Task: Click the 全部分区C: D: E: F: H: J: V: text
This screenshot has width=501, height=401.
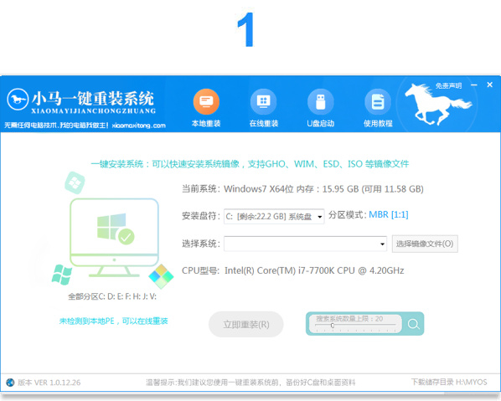Action: pyautogui.click(x=112, y=296)
